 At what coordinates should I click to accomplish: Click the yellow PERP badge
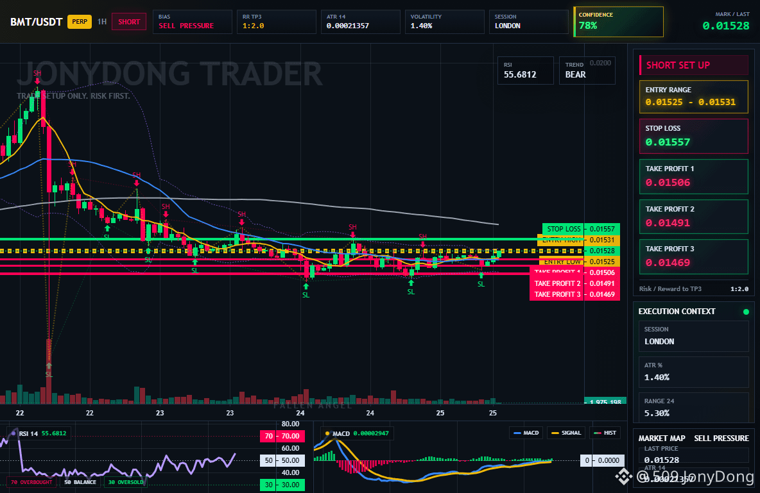(80, 22)
